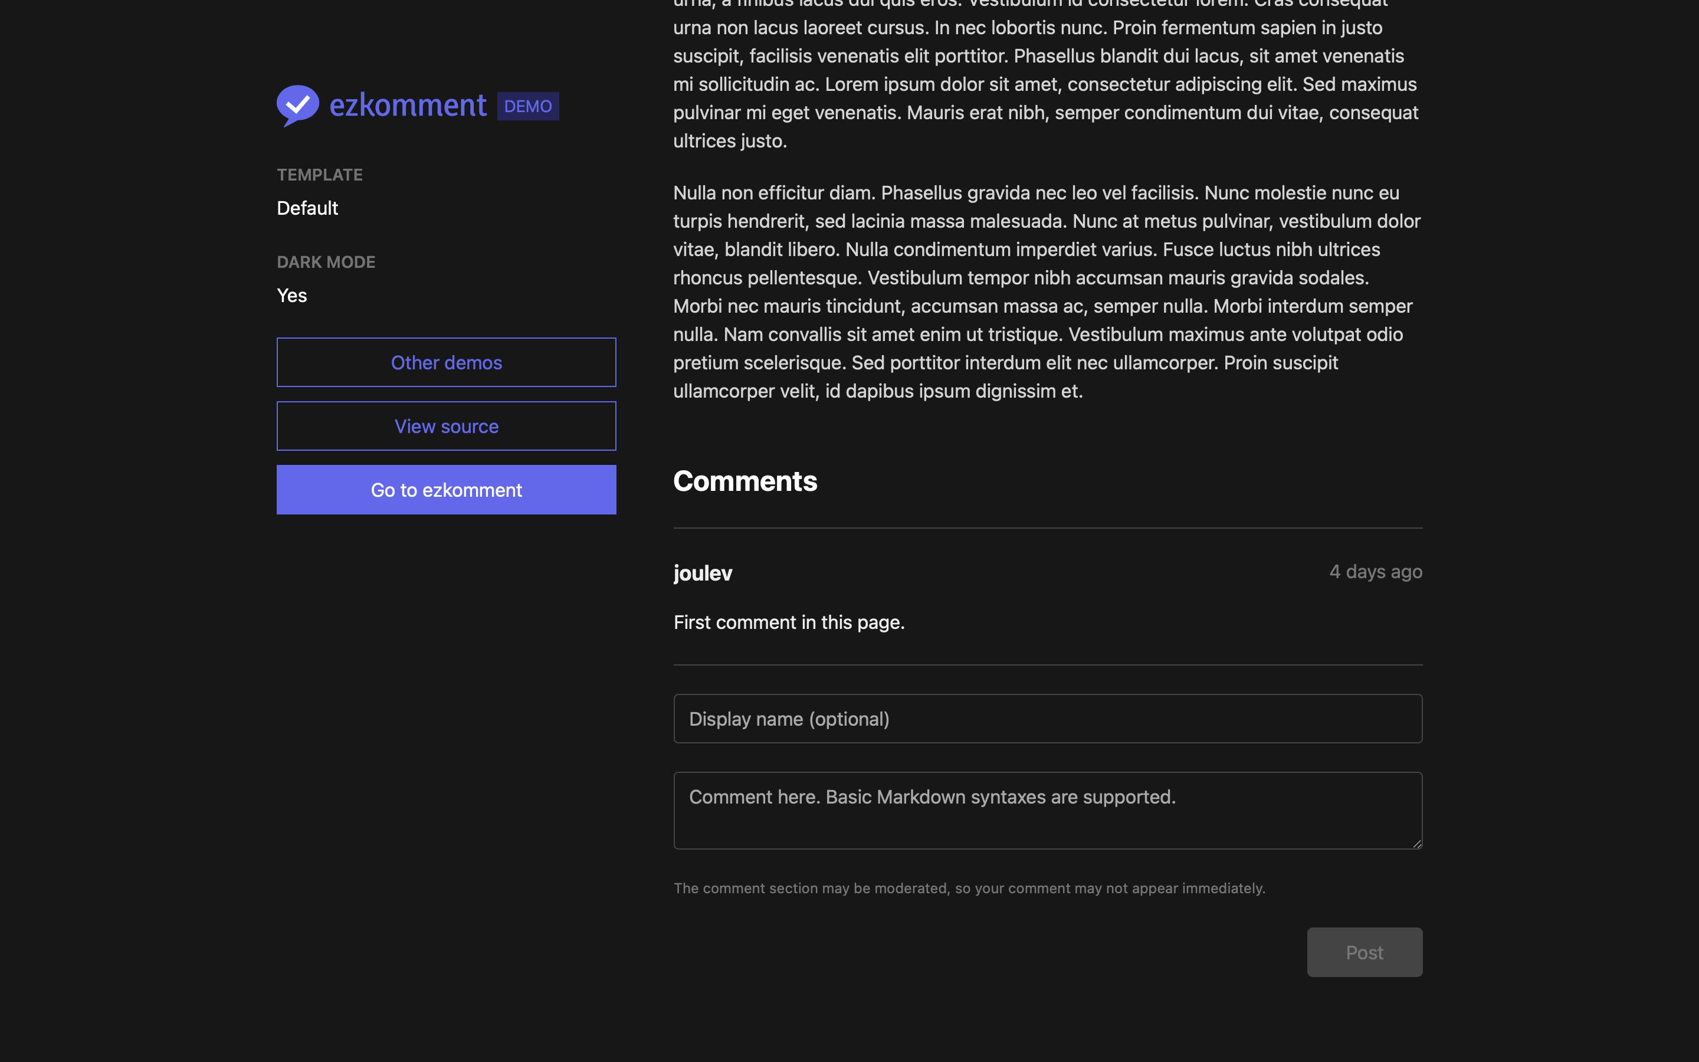
Task: Click the DEMO badge
Action: click(x=528, y=106)
